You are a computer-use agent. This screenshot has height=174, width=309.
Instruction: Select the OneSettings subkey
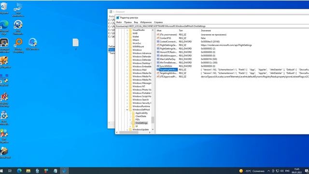[141, 123]
